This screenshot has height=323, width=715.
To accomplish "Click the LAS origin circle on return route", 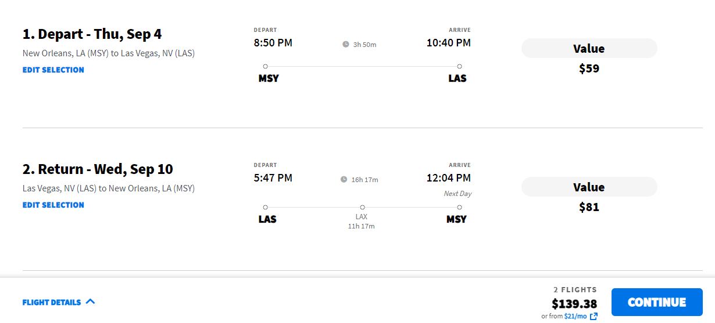I will 265,207.
